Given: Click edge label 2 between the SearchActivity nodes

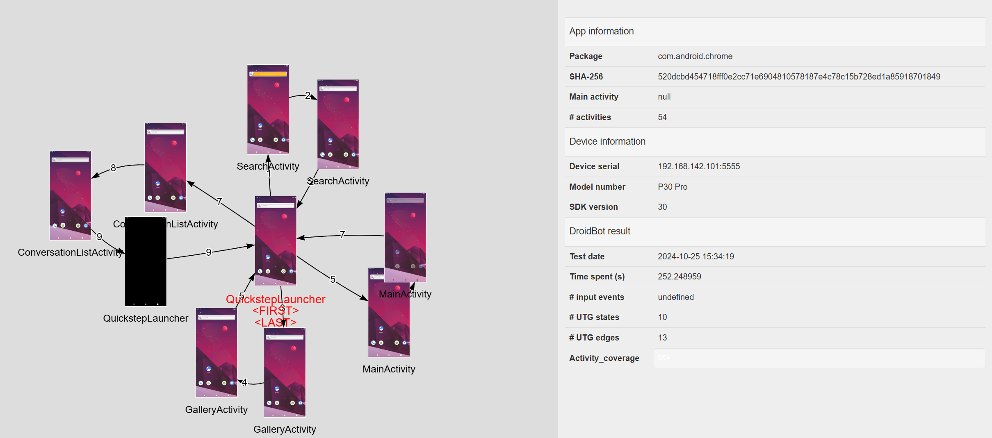Looking at the screenshot, I should [x=308, y=95].
